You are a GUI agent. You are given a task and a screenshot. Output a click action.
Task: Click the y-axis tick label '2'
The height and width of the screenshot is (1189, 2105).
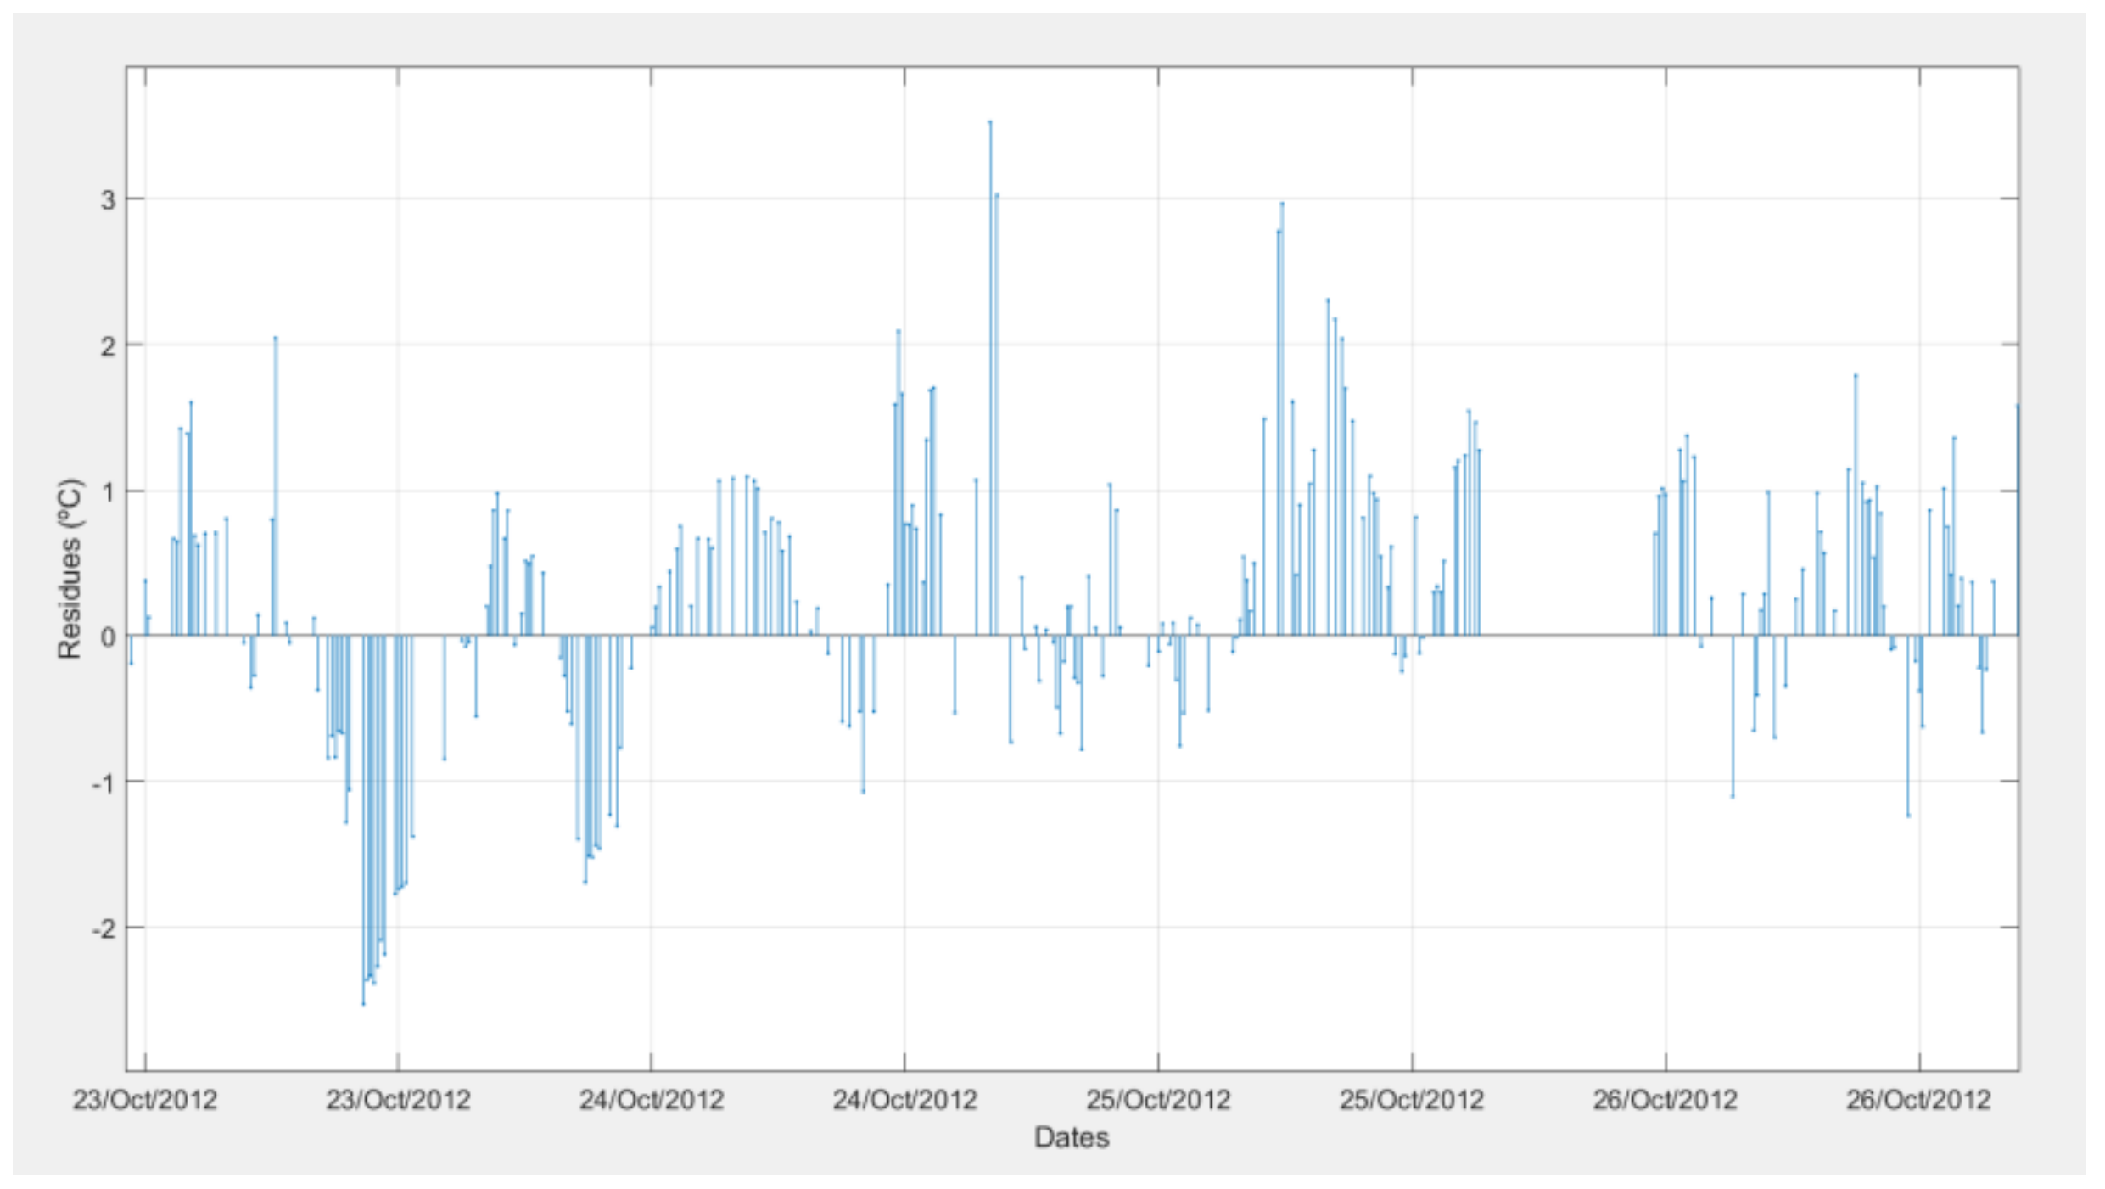[108, 346]
